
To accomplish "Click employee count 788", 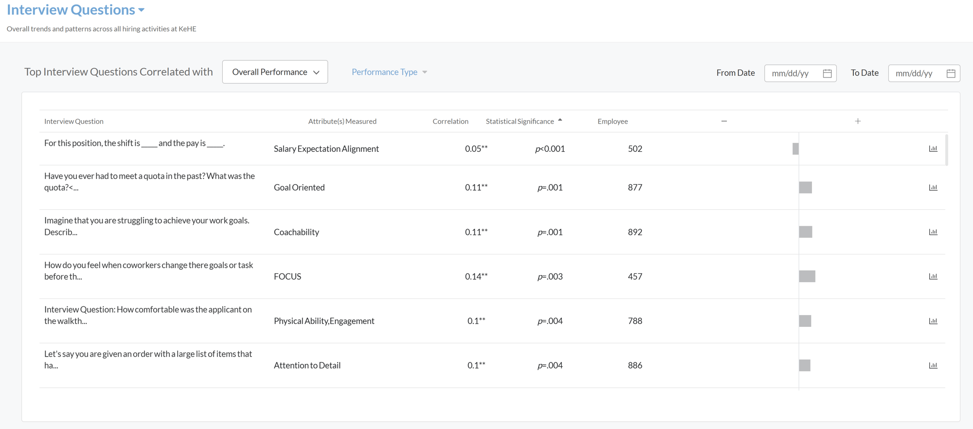I will click(635, 321).
